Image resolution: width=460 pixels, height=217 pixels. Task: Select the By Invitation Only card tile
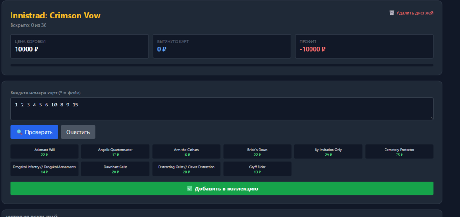(x=328, y=152)
